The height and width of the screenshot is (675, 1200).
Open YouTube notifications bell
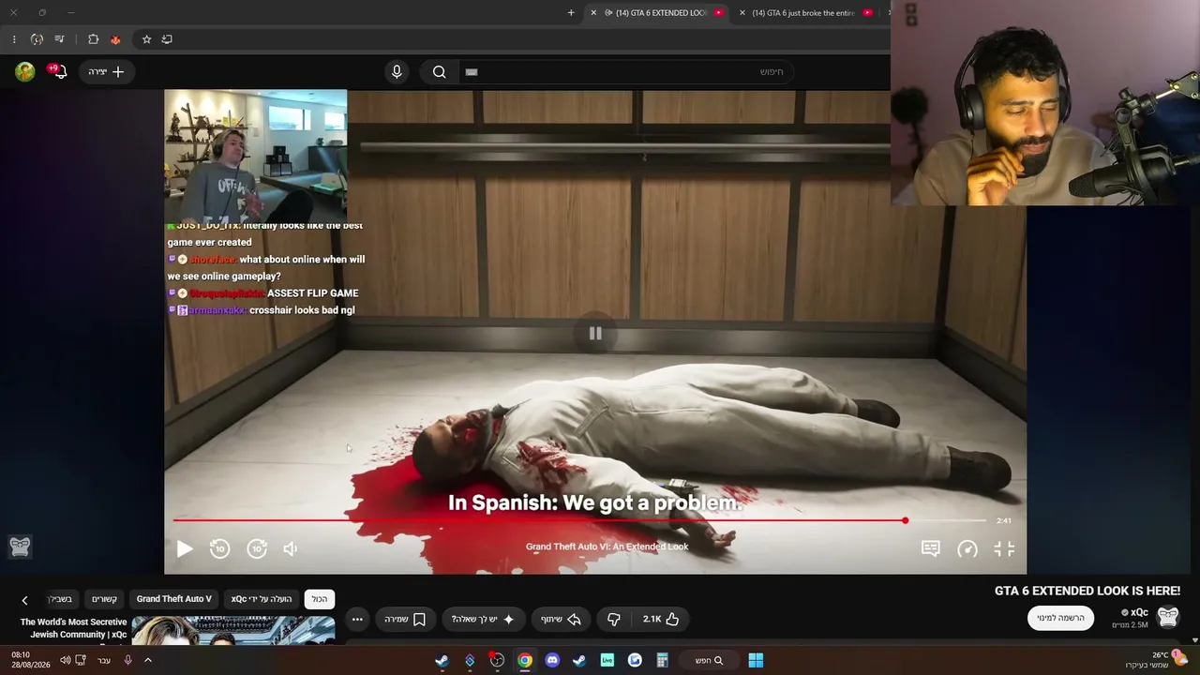click(60, 71)
